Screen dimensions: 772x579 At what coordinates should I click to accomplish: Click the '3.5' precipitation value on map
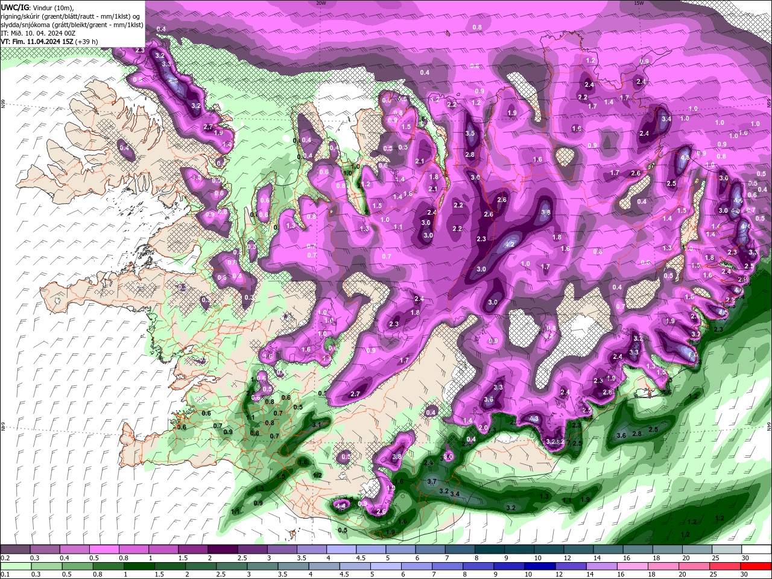[x=470, y=133]
